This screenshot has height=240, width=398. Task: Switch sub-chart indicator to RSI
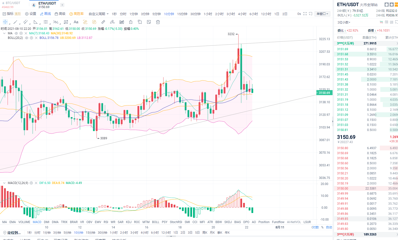point(106,222)
